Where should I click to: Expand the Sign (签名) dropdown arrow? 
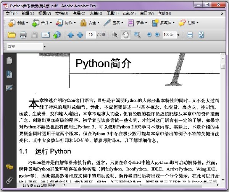point(122,23)
